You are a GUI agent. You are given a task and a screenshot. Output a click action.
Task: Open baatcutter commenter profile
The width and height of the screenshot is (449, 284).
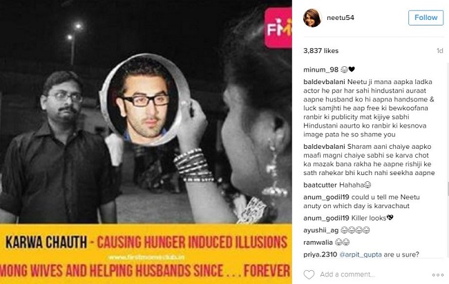coord(320,185)
